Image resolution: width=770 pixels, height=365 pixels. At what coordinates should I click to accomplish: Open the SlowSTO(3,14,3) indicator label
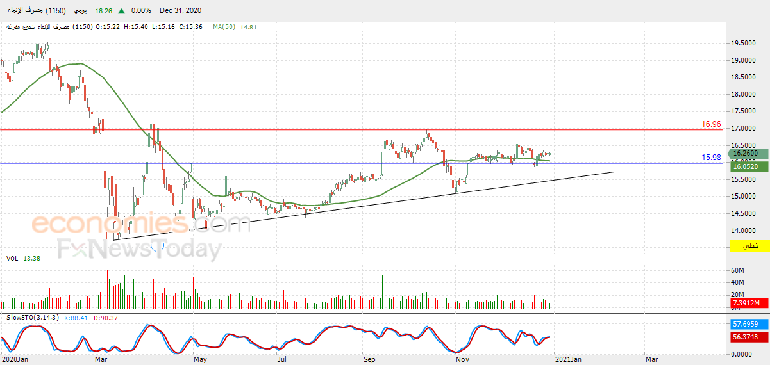pyautogui.click(x=33, y=317)
